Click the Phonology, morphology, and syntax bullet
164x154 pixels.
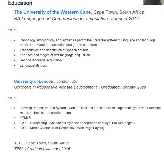(88, 42)
